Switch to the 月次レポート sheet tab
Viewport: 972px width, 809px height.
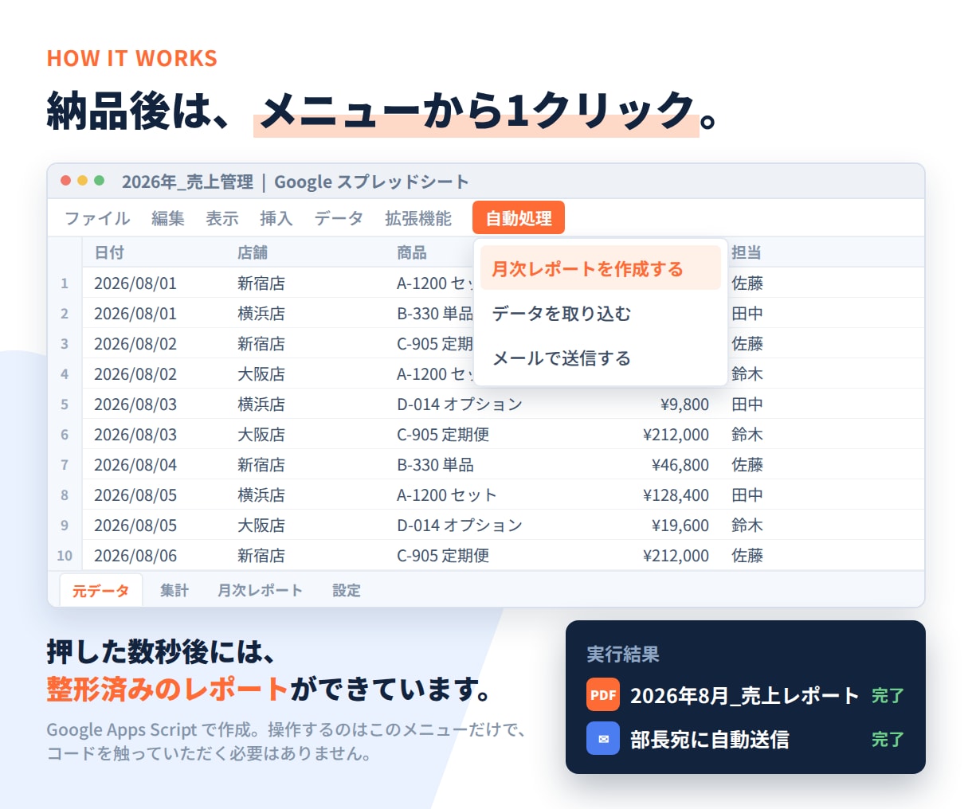click(x=261, y=590)
